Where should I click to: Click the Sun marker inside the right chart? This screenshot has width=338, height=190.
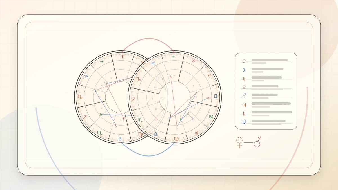click(197, 92)
